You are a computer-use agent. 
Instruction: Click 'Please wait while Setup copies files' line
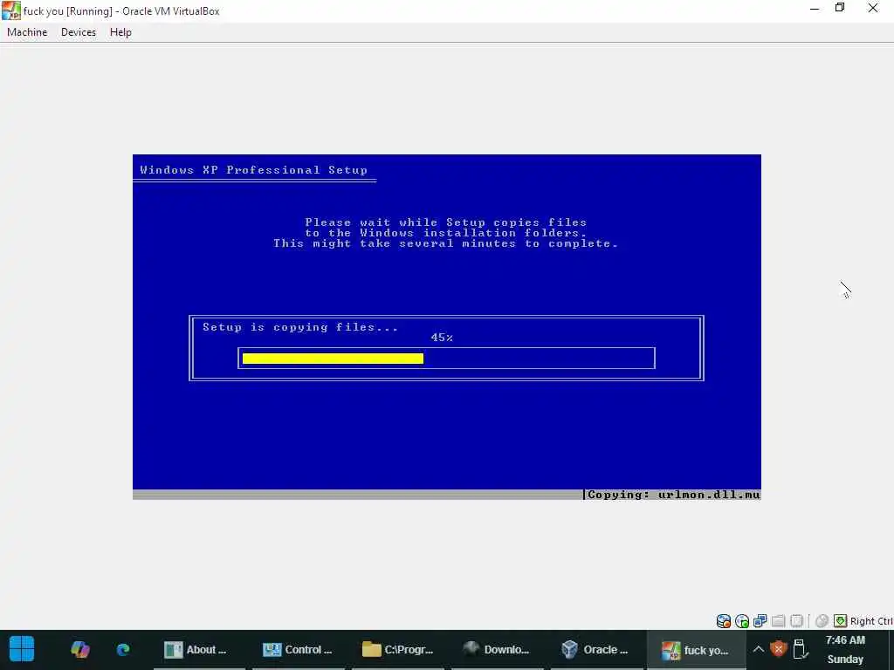[446, 222]
